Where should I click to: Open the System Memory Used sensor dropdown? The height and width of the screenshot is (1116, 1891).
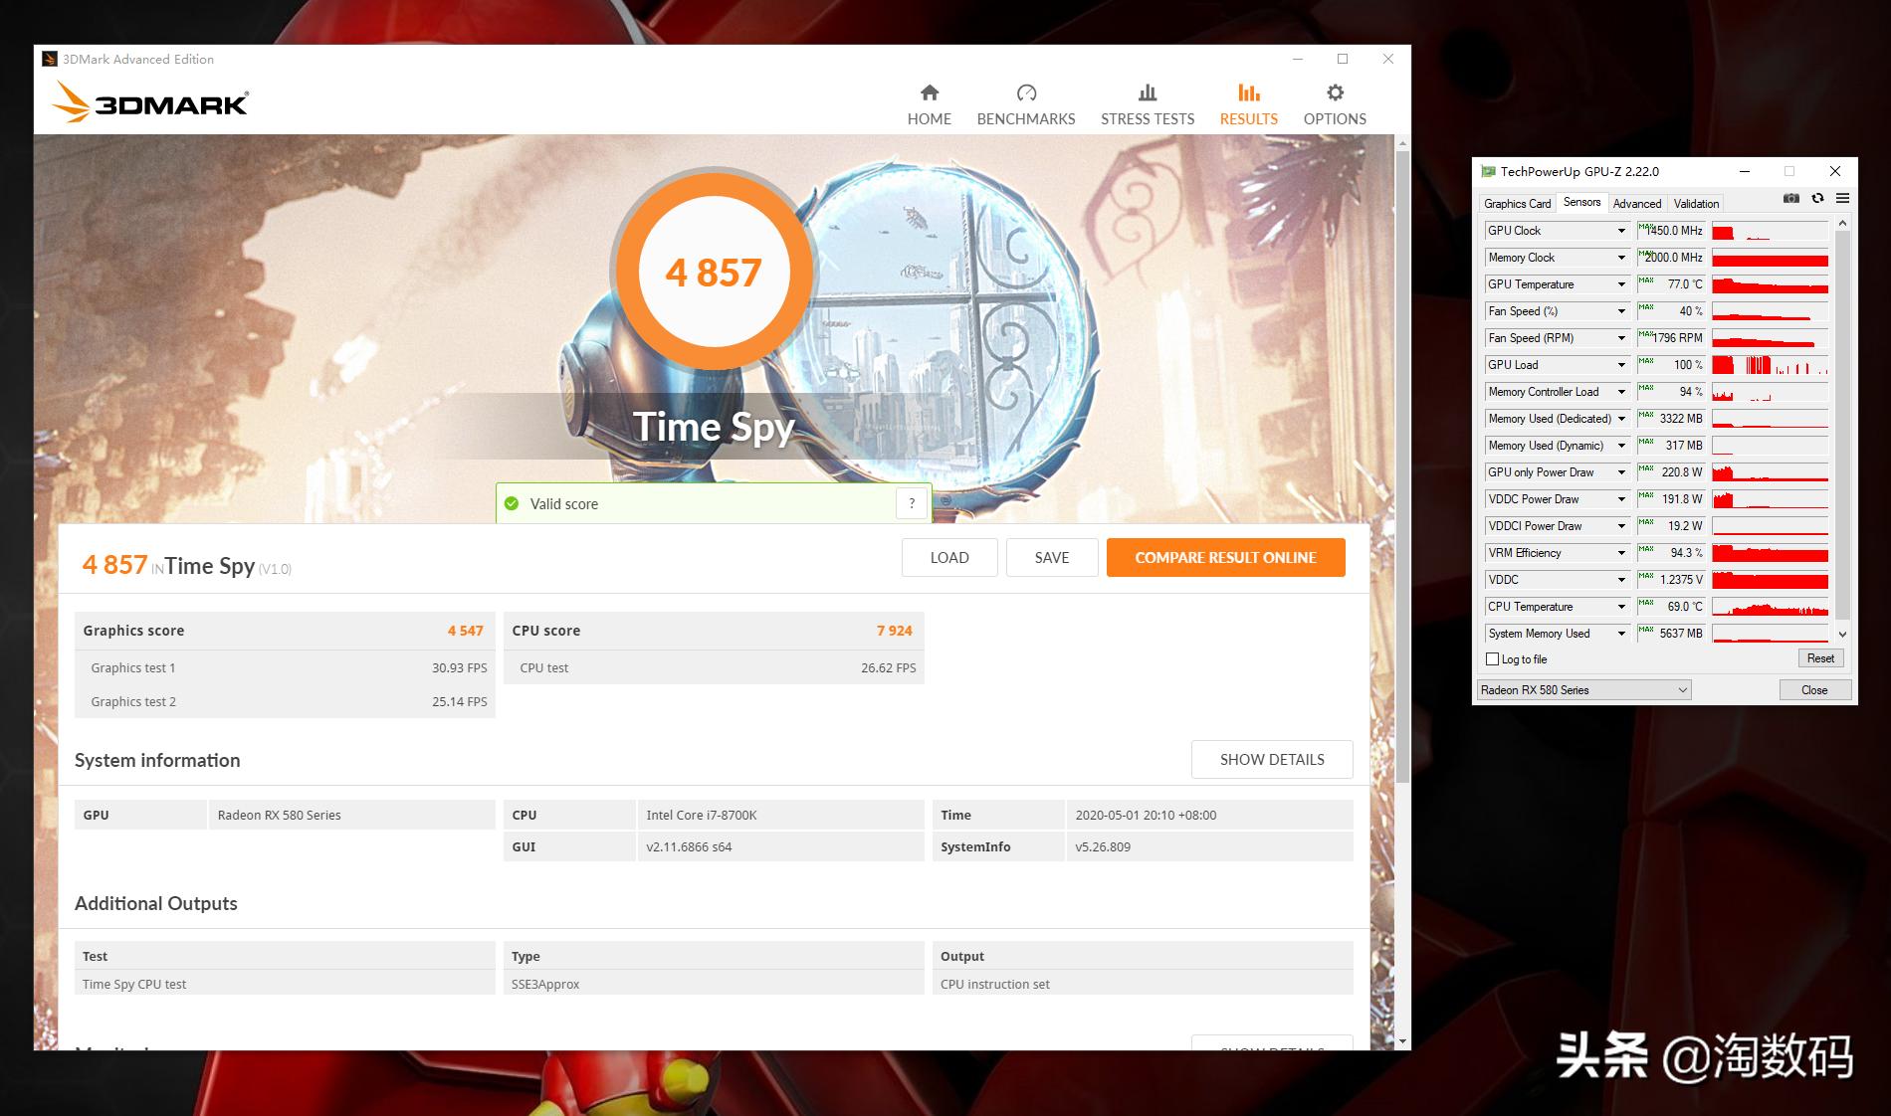1621,634
